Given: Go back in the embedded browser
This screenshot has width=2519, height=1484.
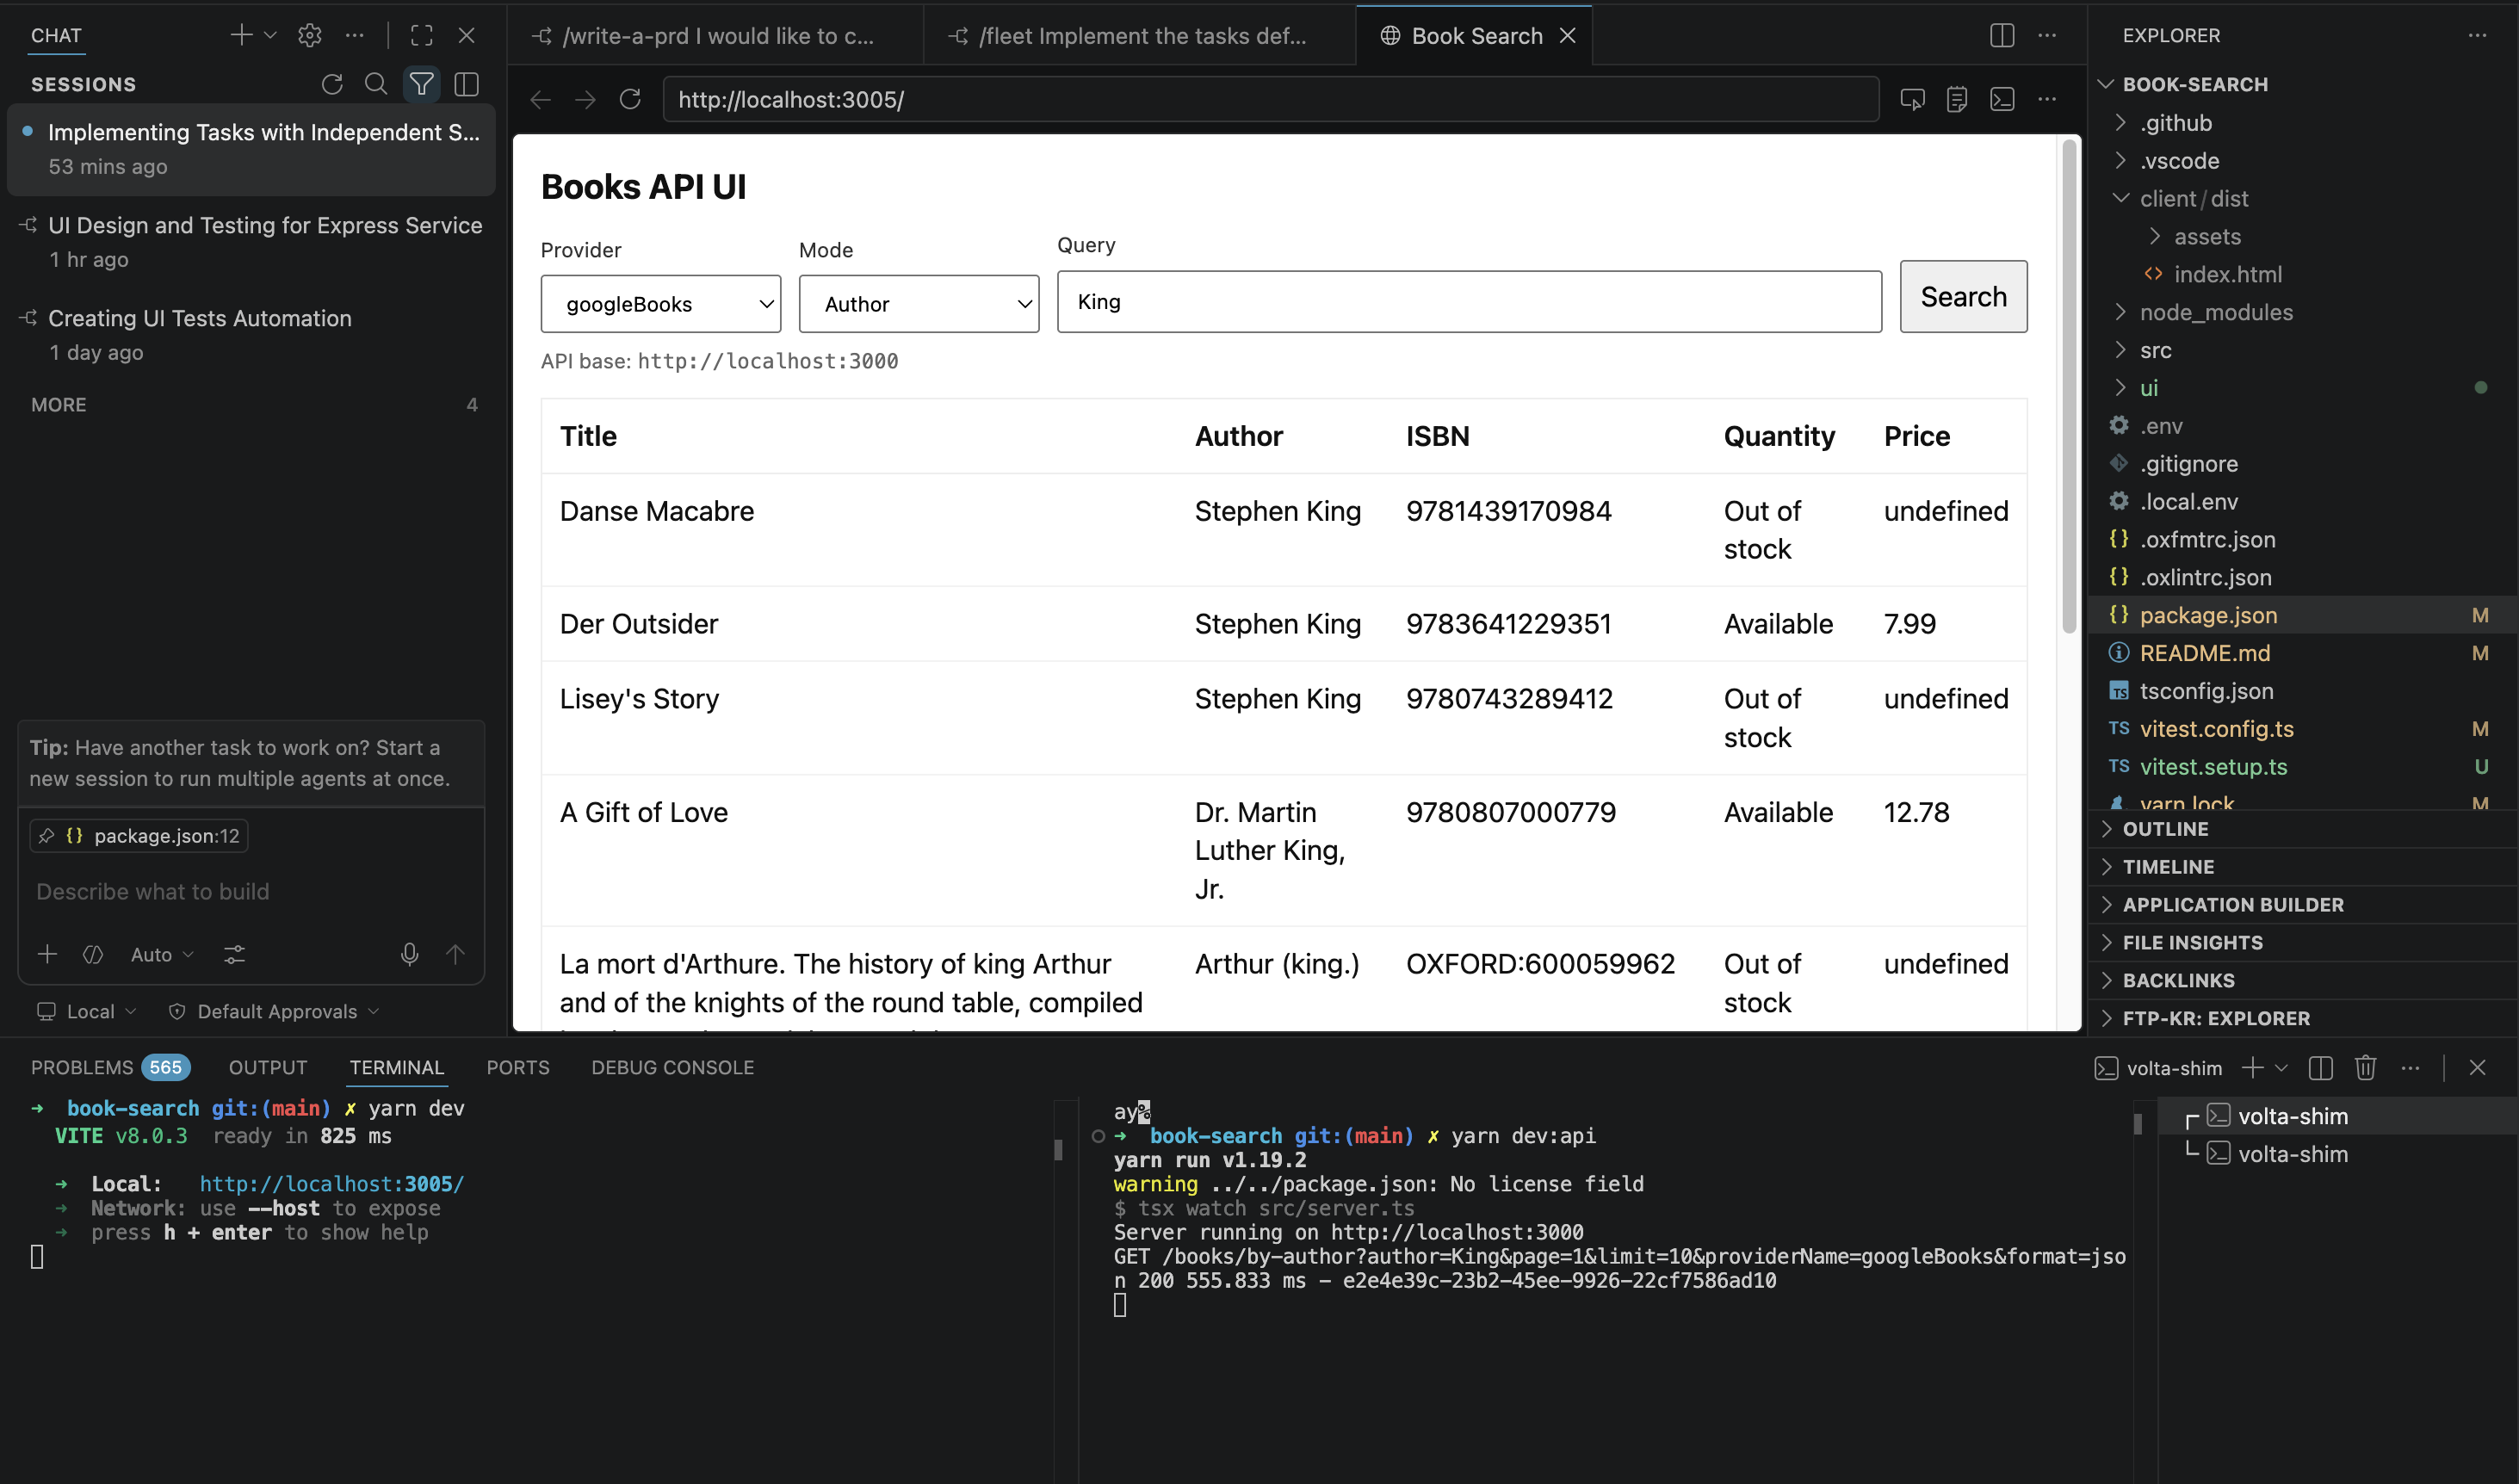Looking at the screenshot, I should pyautogui.click(x=541, y=99).
